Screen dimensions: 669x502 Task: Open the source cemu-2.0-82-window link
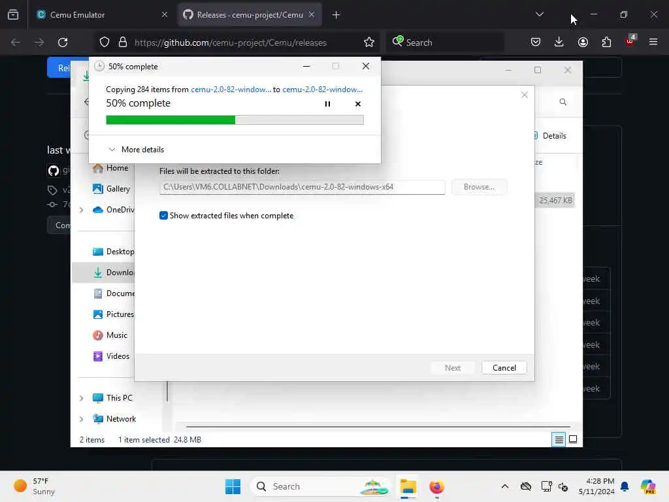[x=231, y=90]
